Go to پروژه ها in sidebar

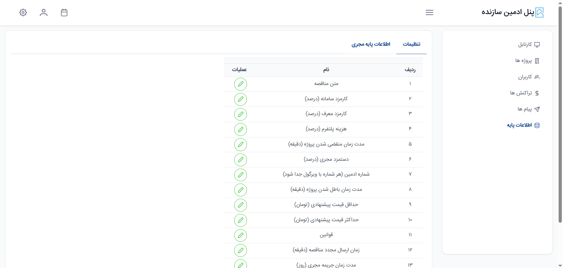coord(527,61)
